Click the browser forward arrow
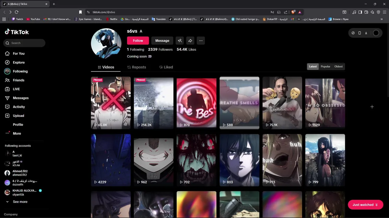Screen dimensions: 389x218 point(10,12)
